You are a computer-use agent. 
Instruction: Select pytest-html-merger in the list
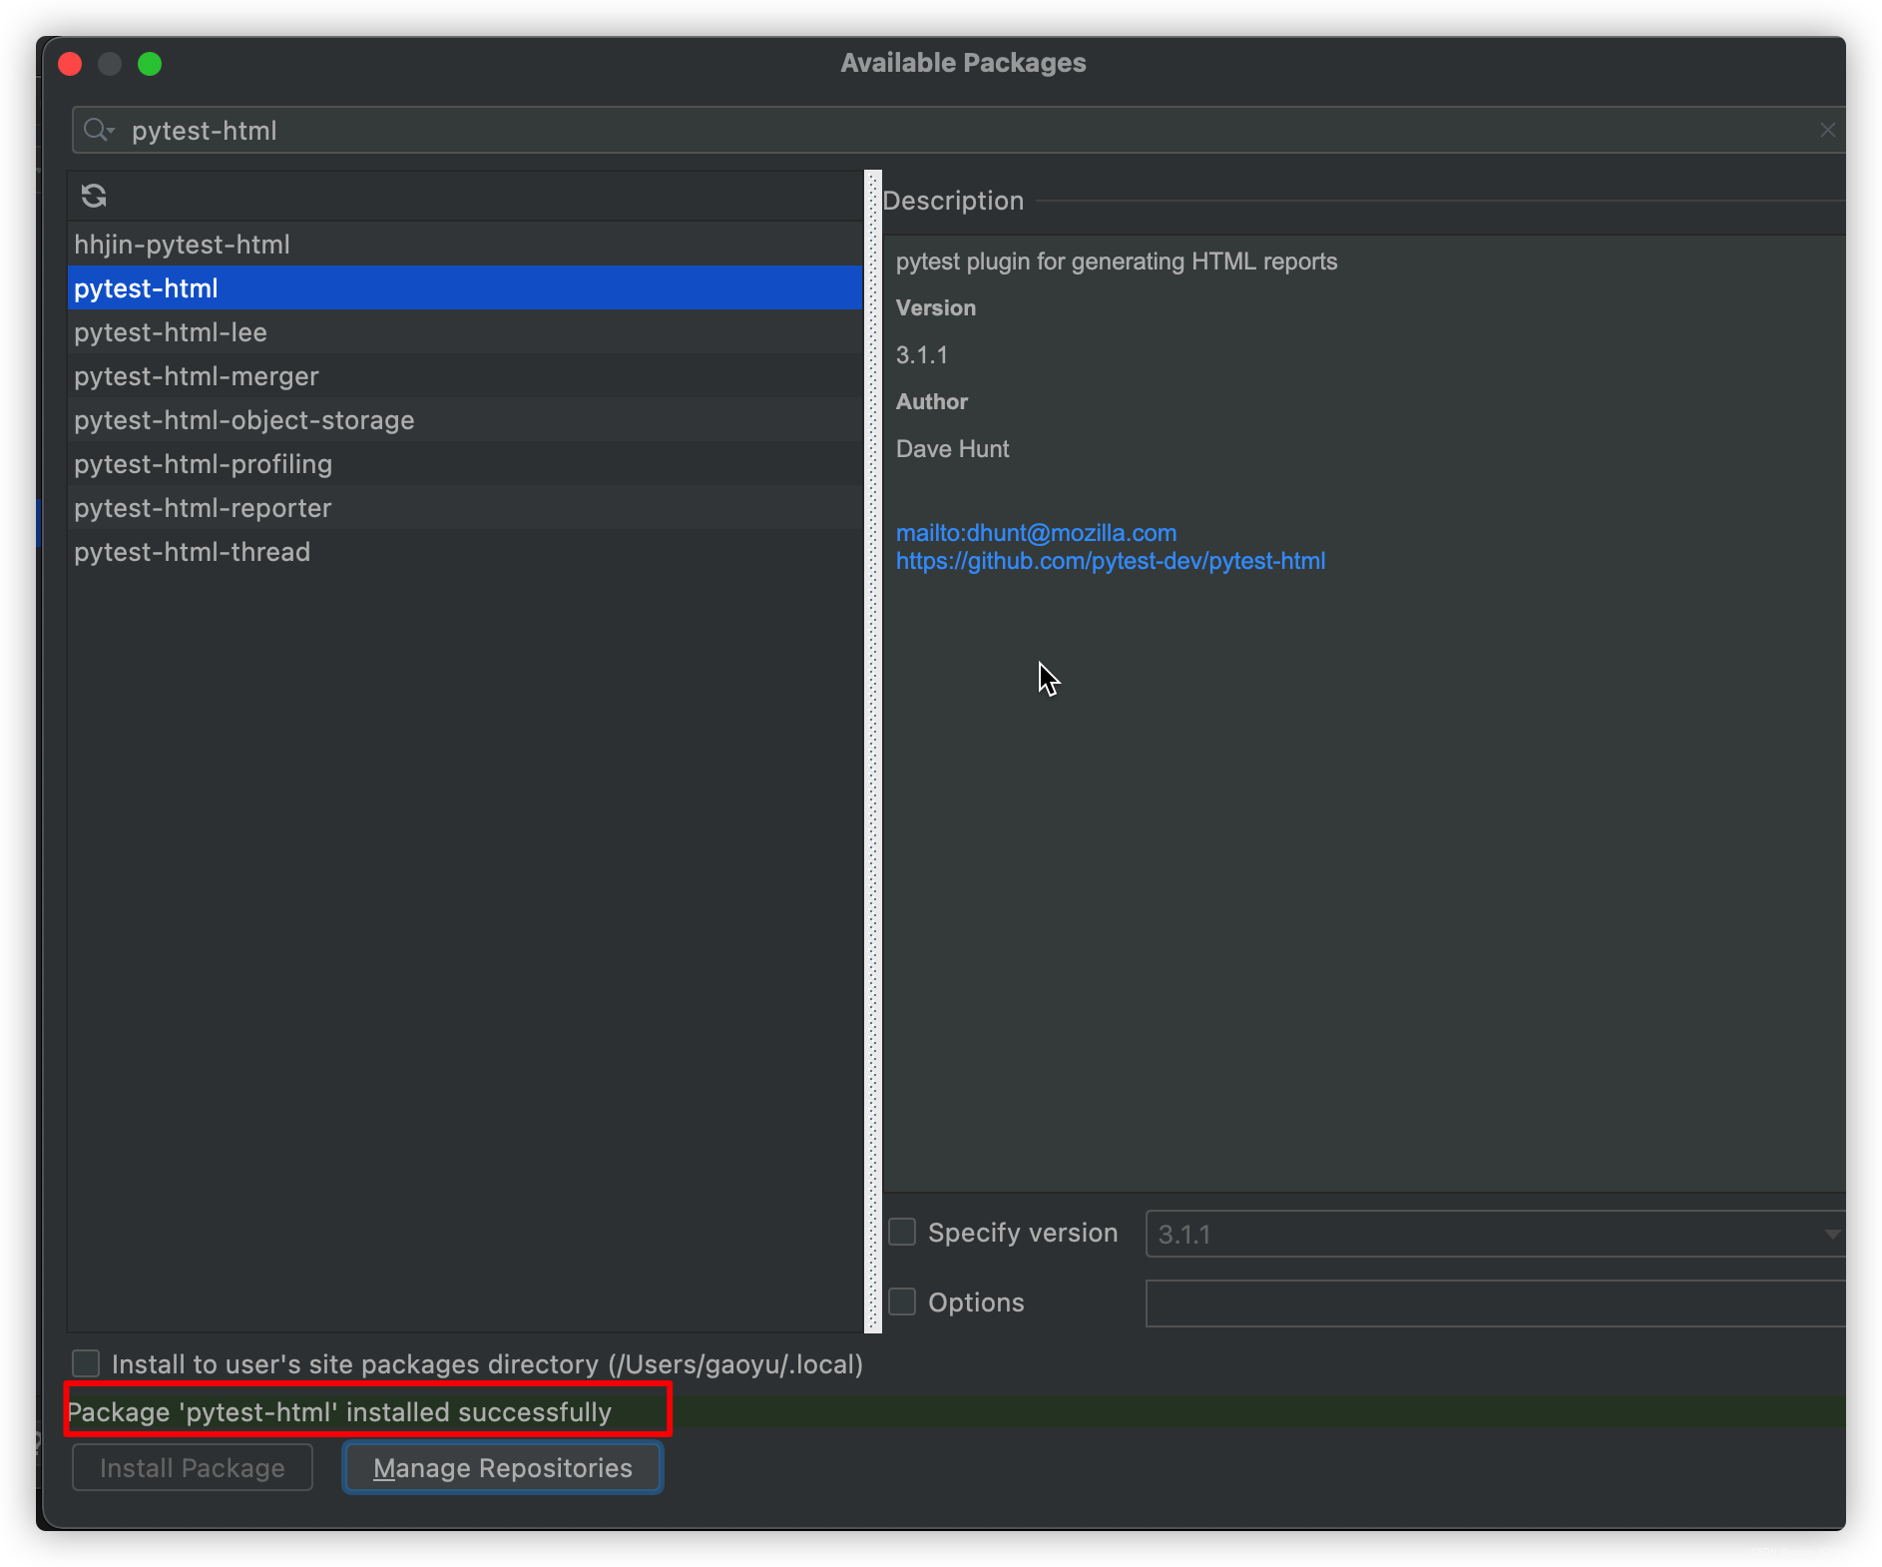[x=465, y=376]
